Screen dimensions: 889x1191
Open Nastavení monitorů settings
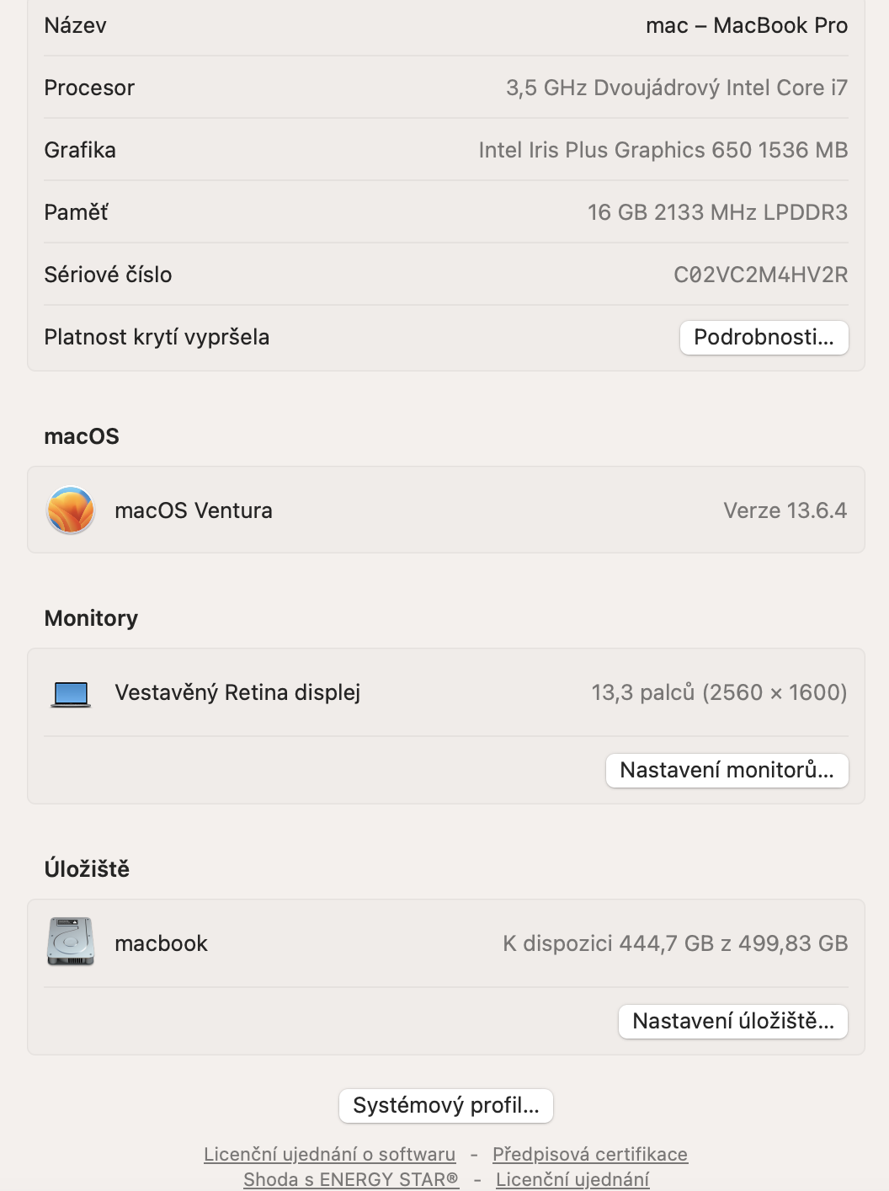click(727, 771)
